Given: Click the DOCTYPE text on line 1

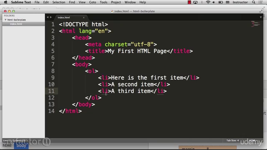Looking at the screenshot, I should click(x=77, y=24).
